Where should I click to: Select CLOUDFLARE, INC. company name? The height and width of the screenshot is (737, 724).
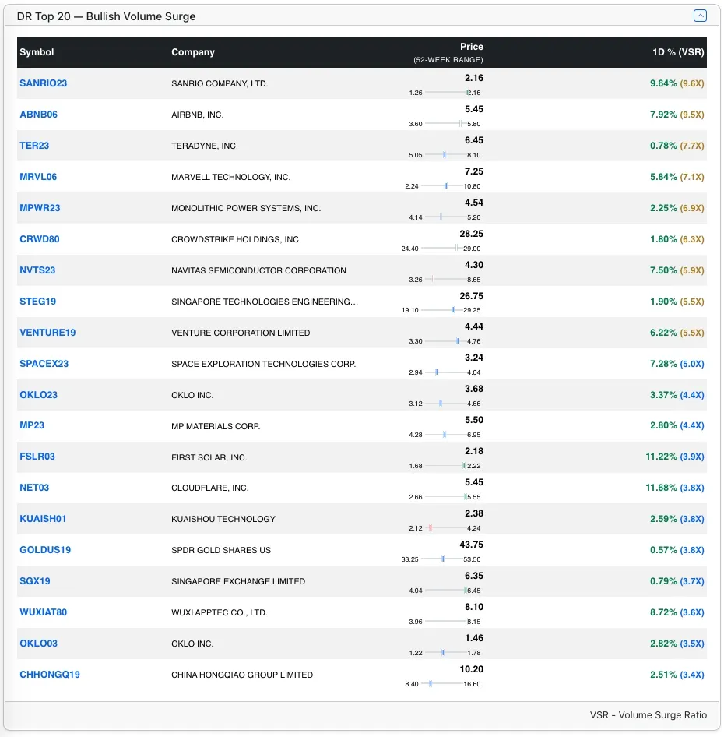click(210, 488)
